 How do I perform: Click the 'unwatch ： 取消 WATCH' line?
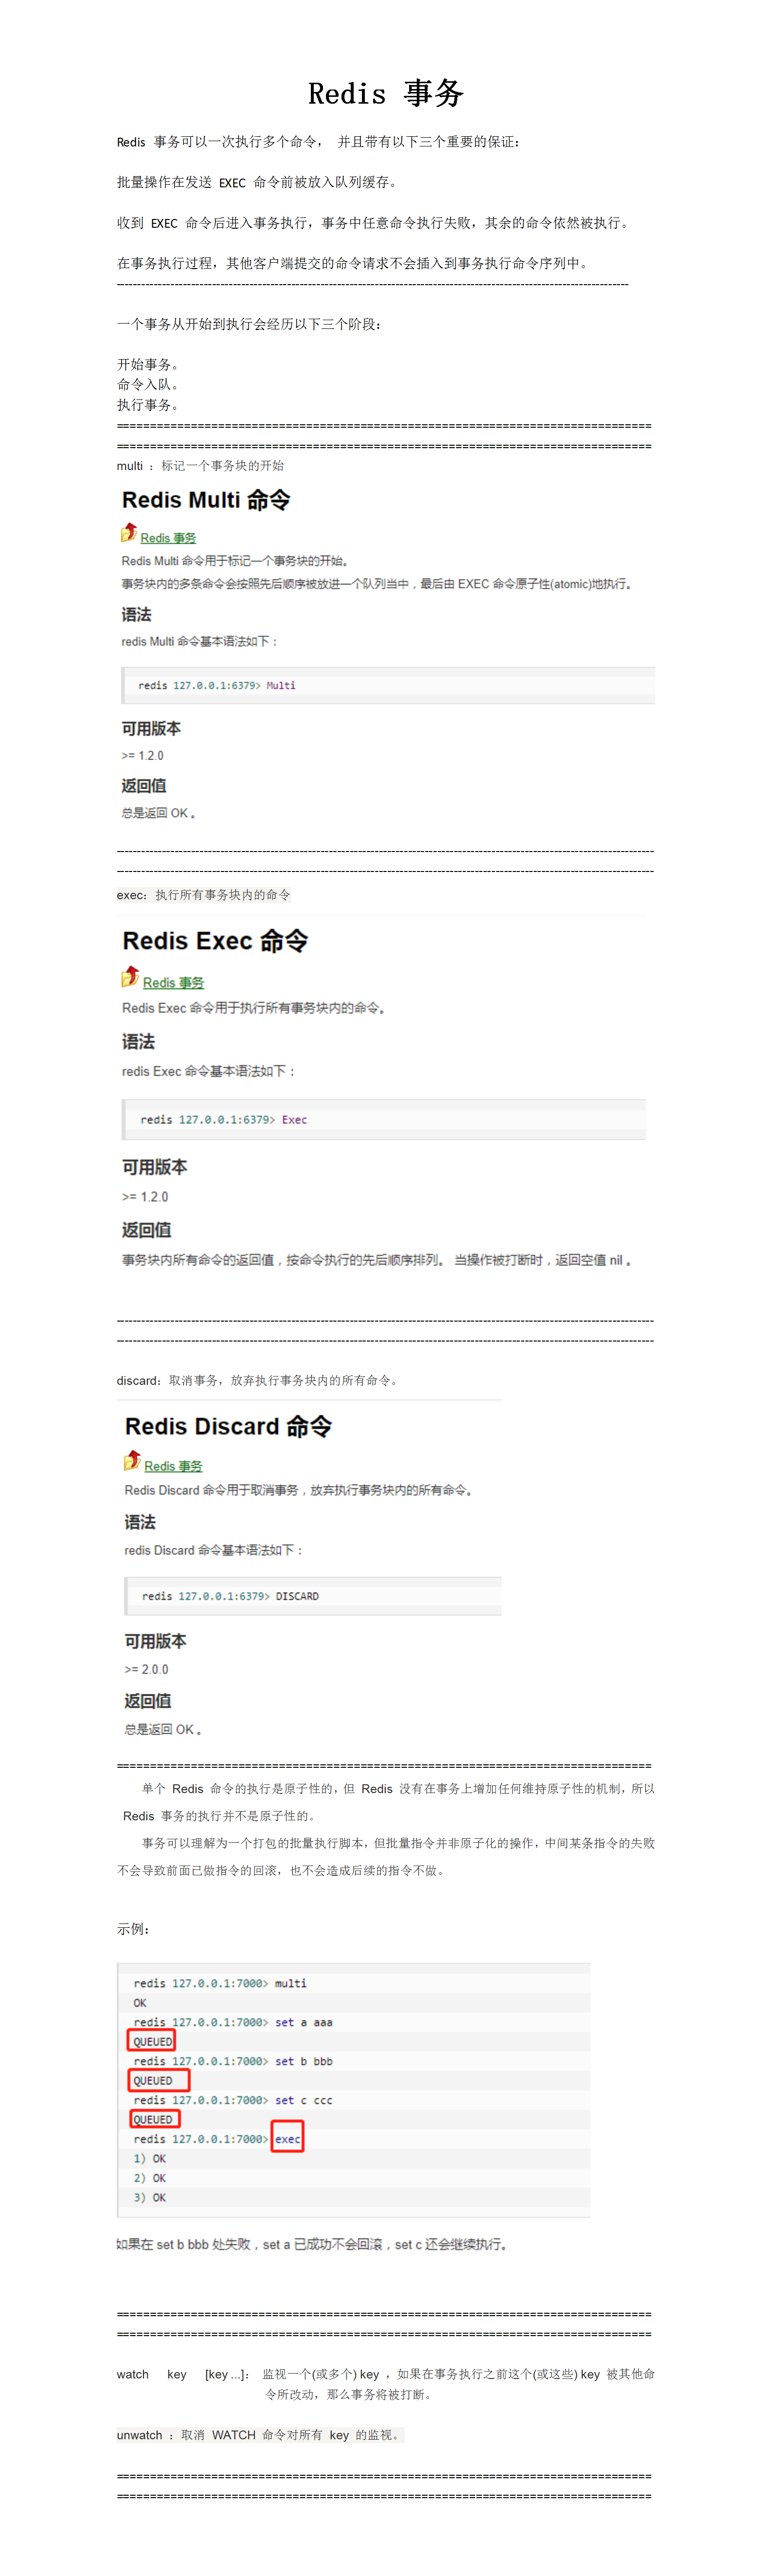[x=260, y=2435]
